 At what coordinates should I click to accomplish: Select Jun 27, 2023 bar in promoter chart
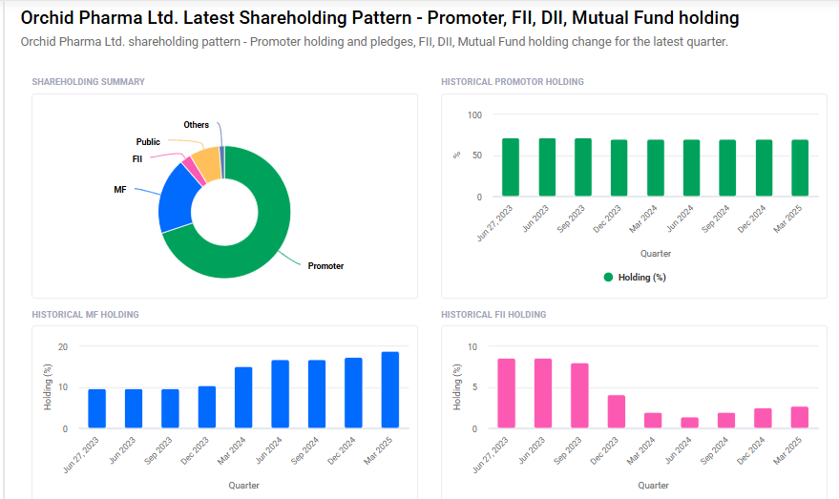tap(511, 167)
